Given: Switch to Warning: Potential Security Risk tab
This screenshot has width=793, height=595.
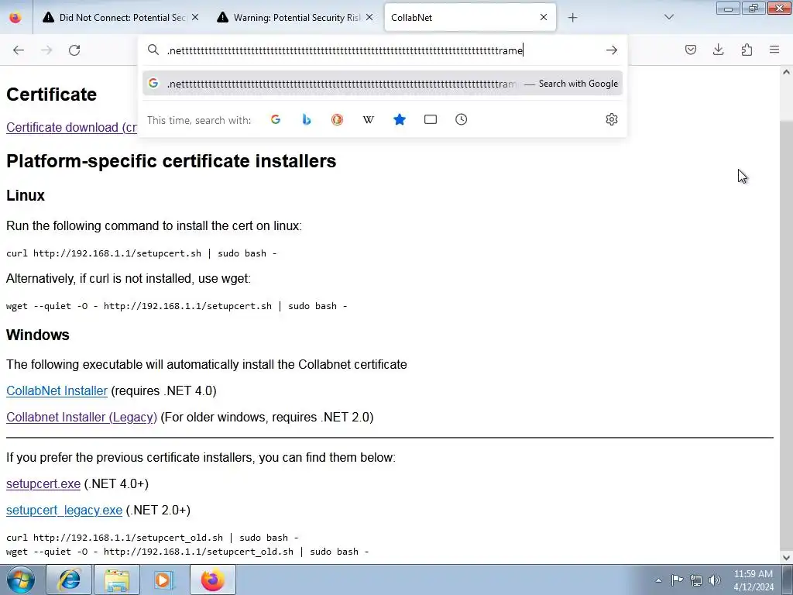Looking at the screenshot, I should [295, 17].
